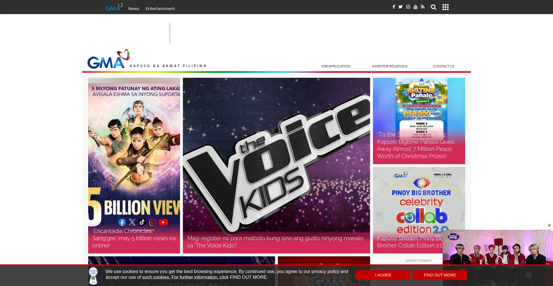Screen dimensions: 553x286
Task: Open the RSS feed icon
Action: click(423, 7)
